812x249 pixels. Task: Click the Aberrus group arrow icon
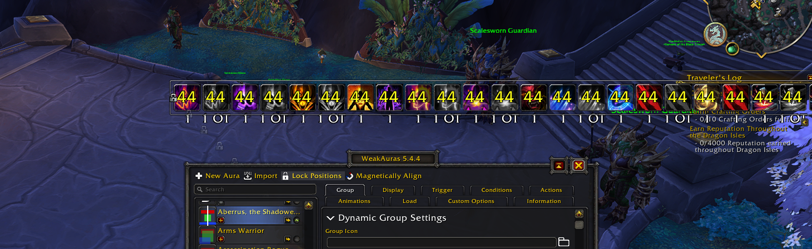pos(288,220)
